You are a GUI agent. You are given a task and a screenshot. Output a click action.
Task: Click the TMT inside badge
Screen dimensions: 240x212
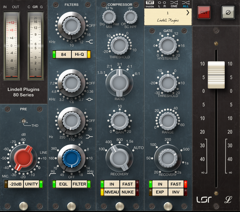point(150,4)
